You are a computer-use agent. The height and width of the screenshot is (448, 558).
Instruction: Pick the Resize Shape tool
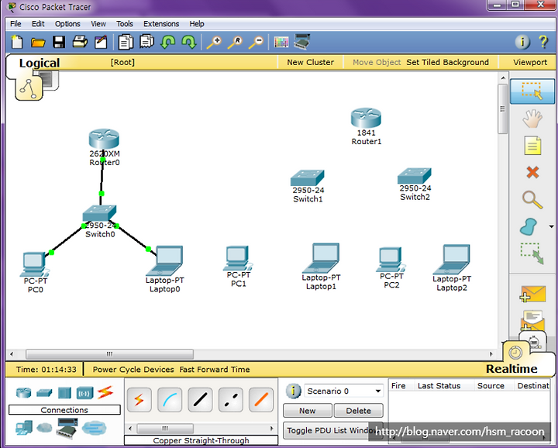click(532, 253)
